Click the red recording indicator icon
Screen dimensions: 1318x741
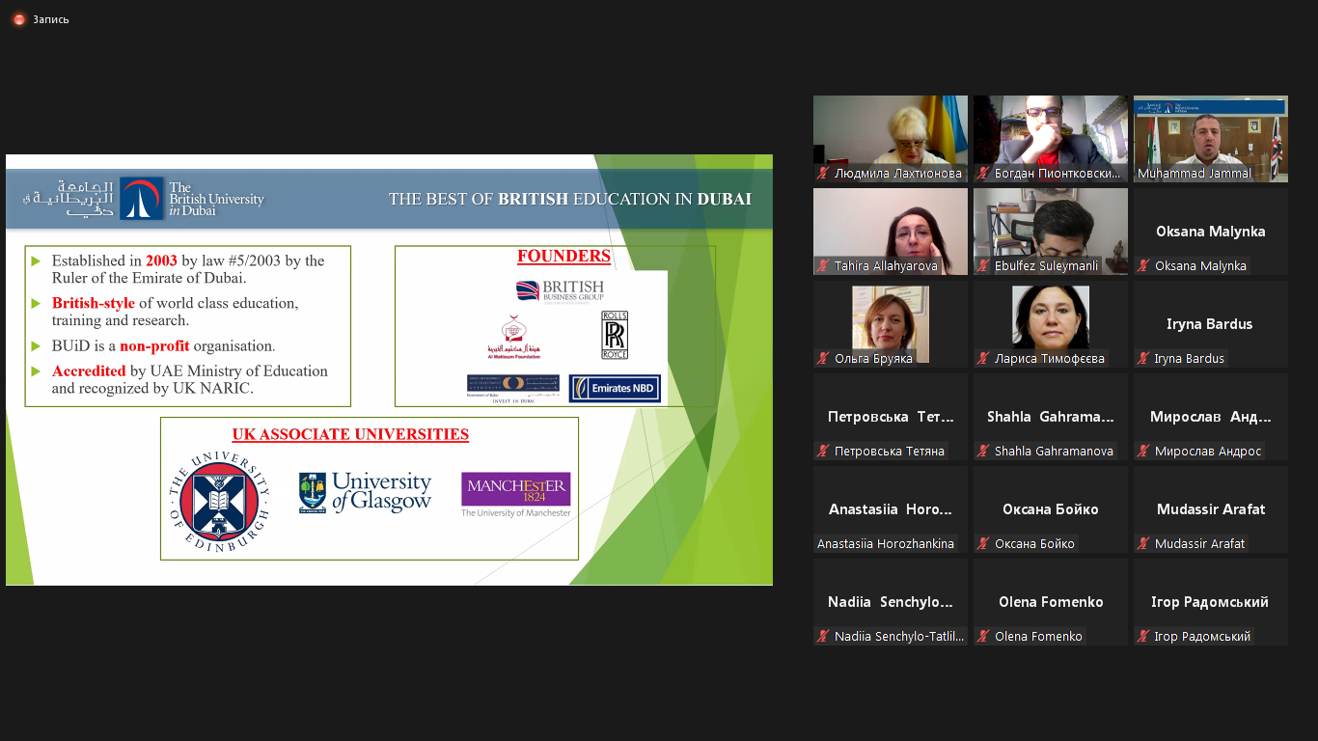18,19
